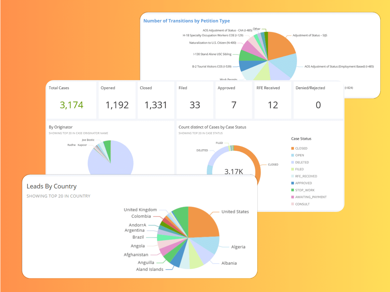This screenshot has width=390, height=292.
Task: Click the Afghanistan label in country chart
Action: [x=136, y=255]
